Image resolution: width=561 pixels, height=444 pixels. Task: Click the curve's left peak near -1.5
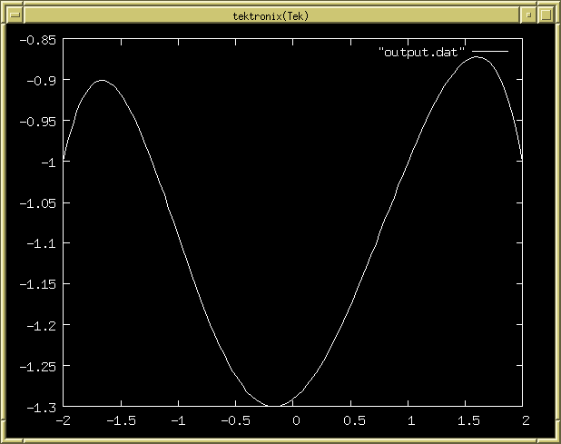[x=102, y=80]
